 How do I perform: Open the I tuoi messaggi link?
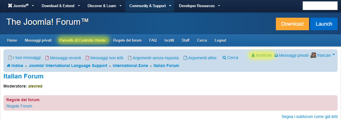pos(27,58)
